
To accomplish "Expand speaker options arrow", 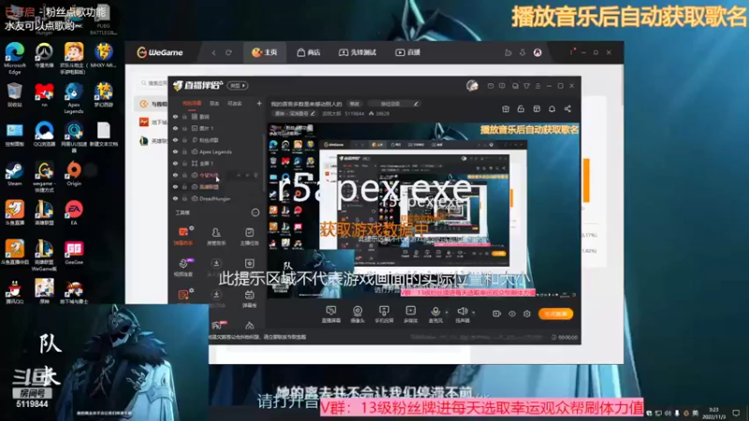I will (474, 312).
